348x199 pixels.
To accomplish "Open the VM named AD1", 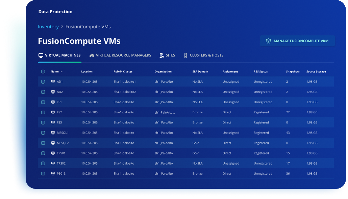I will (60, 82).
